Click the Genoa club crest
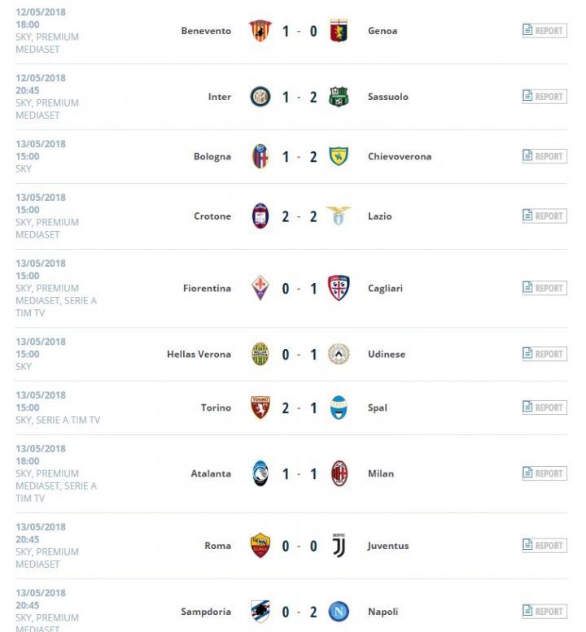Image resolution: width=586 pixels, height=632 pixels. point(339,31)
